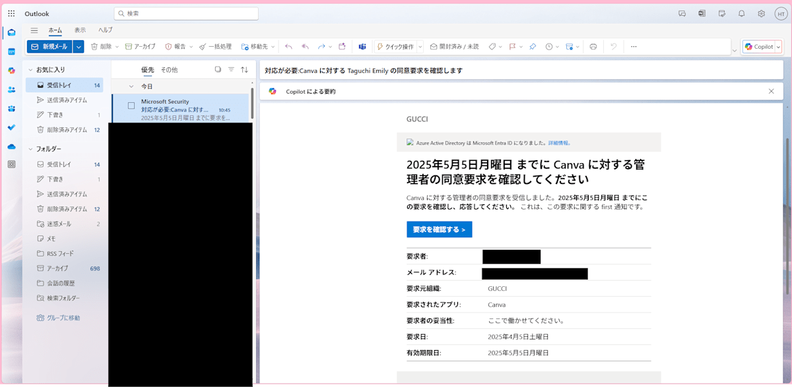This screenshot has width=792, height=387.
Task: Open the RSS フィード folder
Action: point(64,253)
